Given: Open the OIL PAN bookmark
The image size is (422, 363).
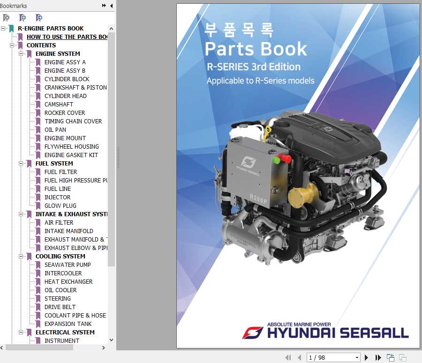Looking at the screenshot, I should coord(55,130).
